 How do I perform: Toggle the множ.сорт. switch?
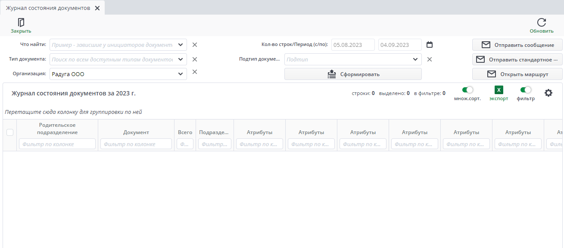[467, 90]
